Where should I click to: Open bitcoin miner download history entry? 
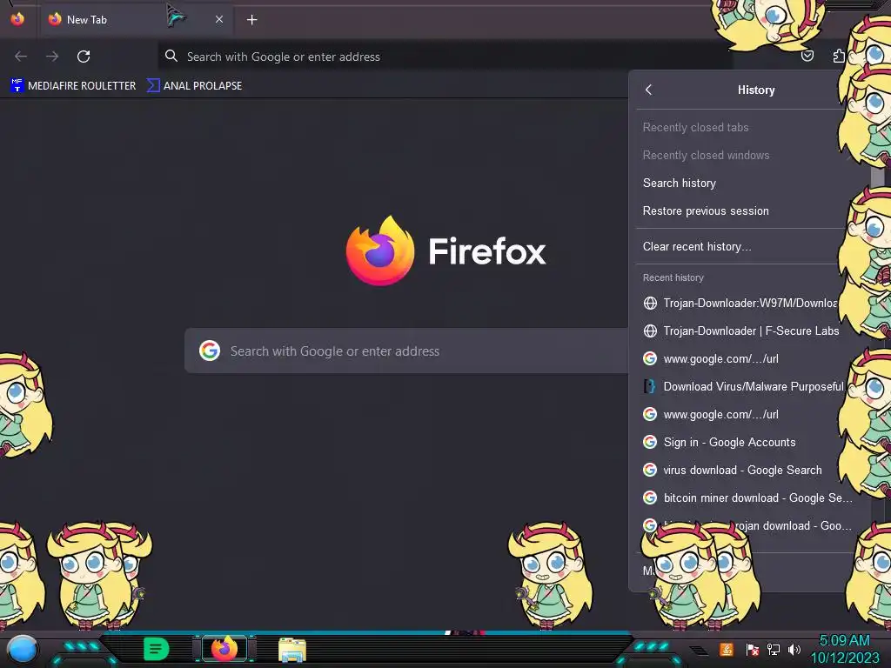click(746, 498)
